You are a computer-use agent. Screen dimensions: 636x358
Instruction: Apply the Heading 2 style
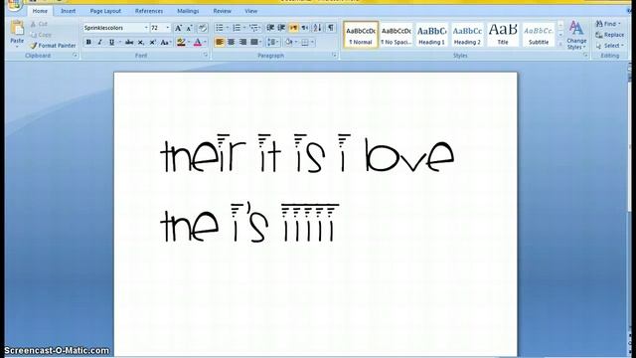click(x=467, y=35)
